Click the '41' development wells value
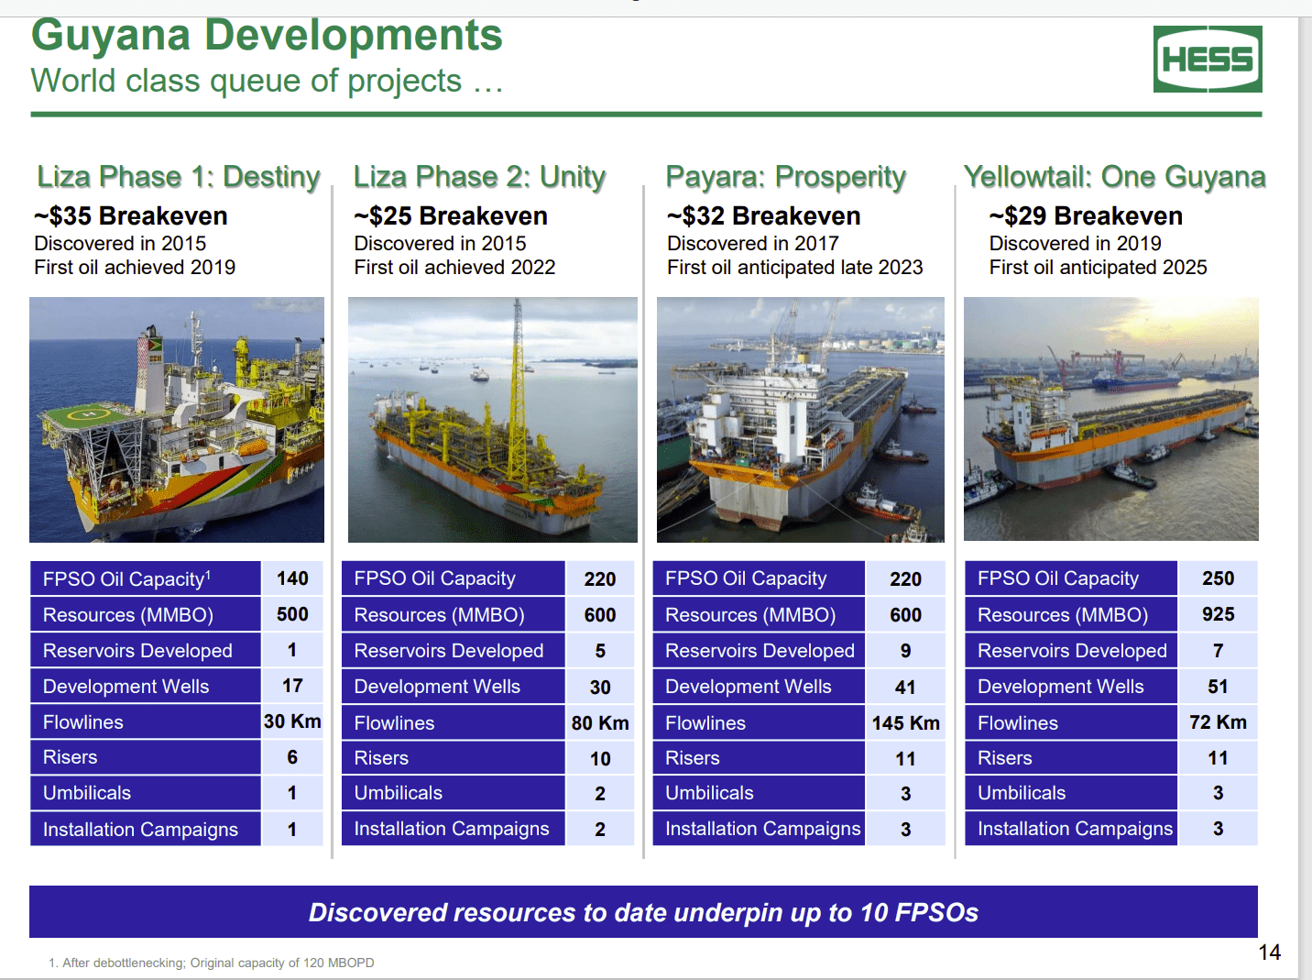This screenshot has height=980, width=1312. coord(906,688)
